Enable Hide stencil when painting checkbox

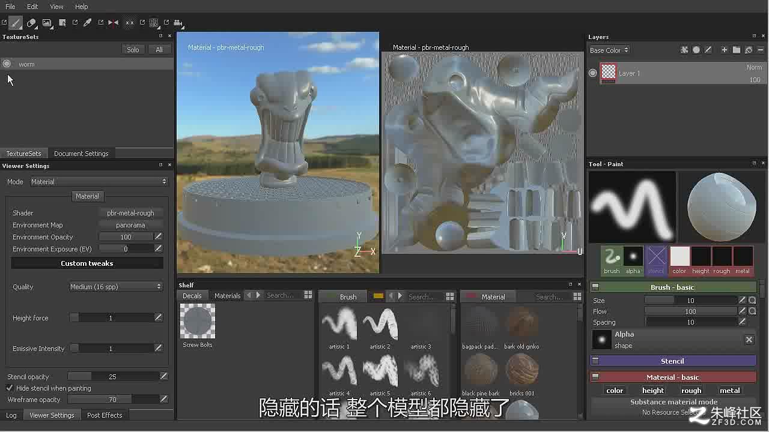click(x=10, y=388)
